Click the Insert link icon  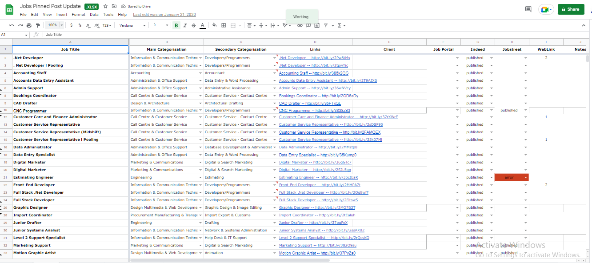300,25
